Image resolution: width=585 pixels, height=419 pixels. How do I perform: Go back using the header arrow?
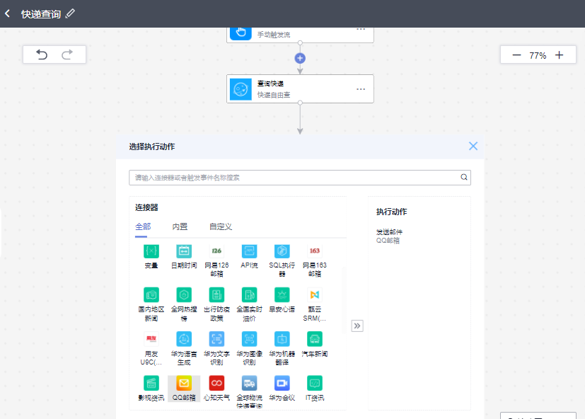[8, 14]
